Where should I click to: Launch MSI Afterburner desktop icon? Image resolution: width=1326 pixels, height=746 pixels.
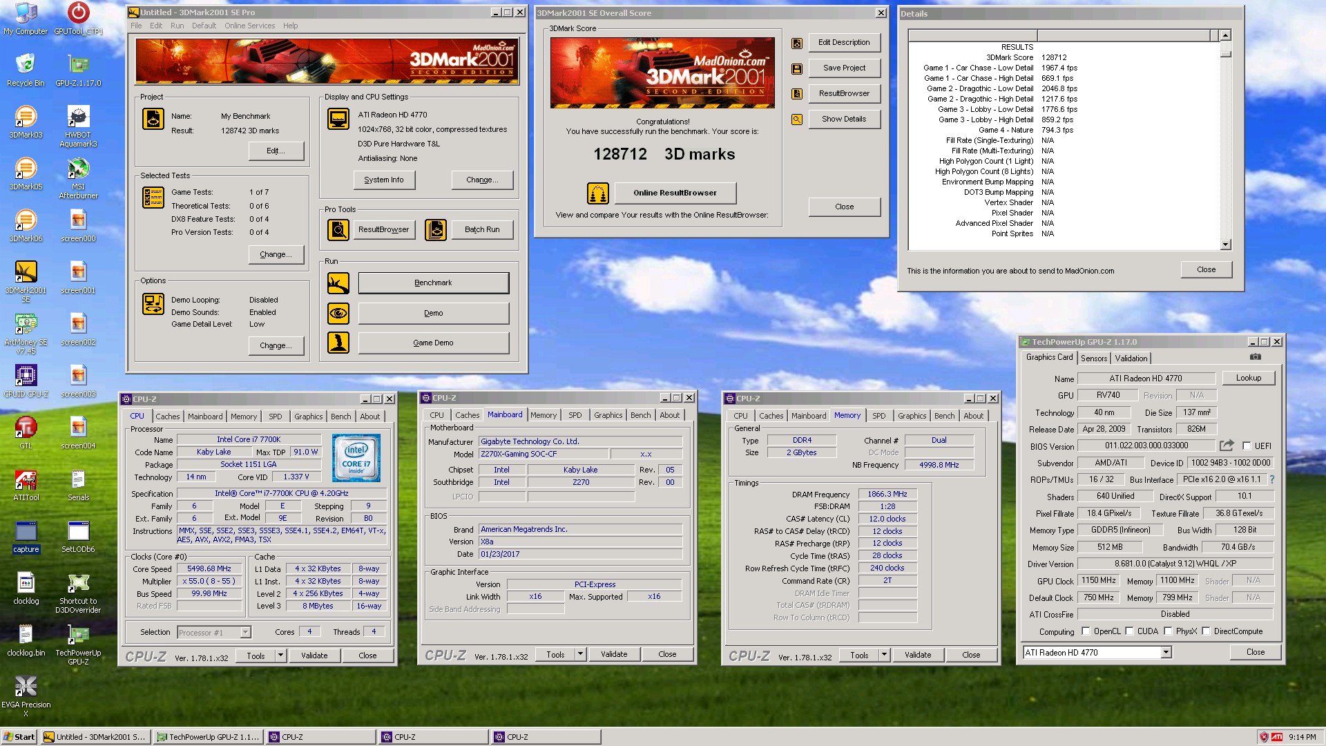coord(78,178)
